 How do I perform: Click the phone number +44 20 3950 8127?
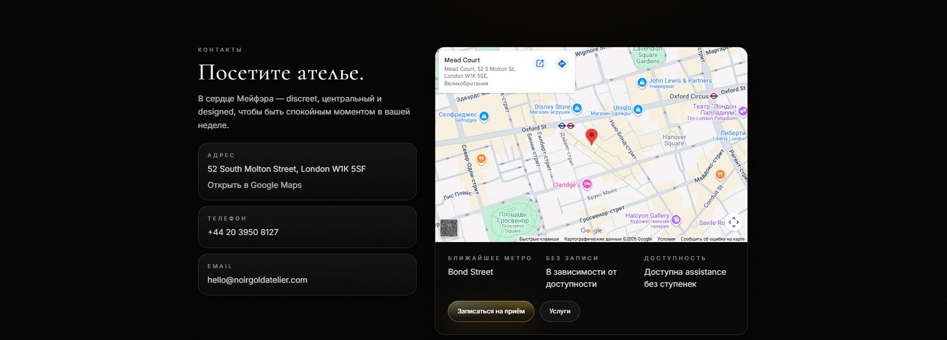click(243, 232)
